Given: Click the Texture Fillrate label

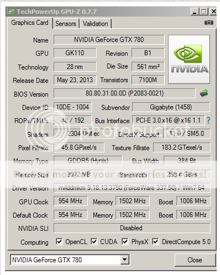Looking at the screenshot, I should coord(130,148).
